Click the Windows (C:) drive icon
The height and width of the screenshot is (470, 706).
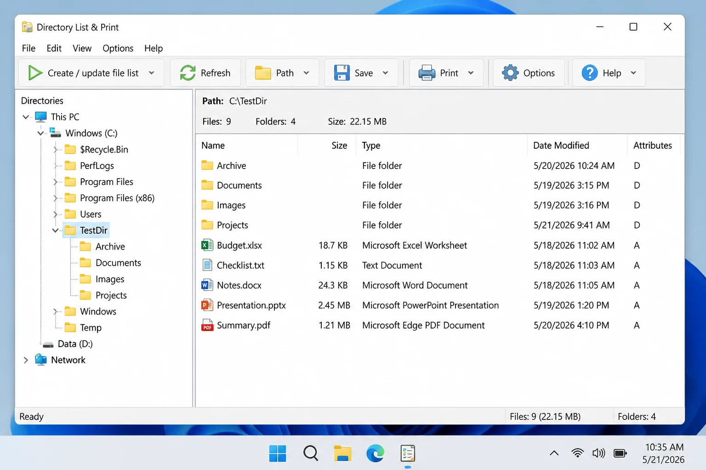pos(56,133)
